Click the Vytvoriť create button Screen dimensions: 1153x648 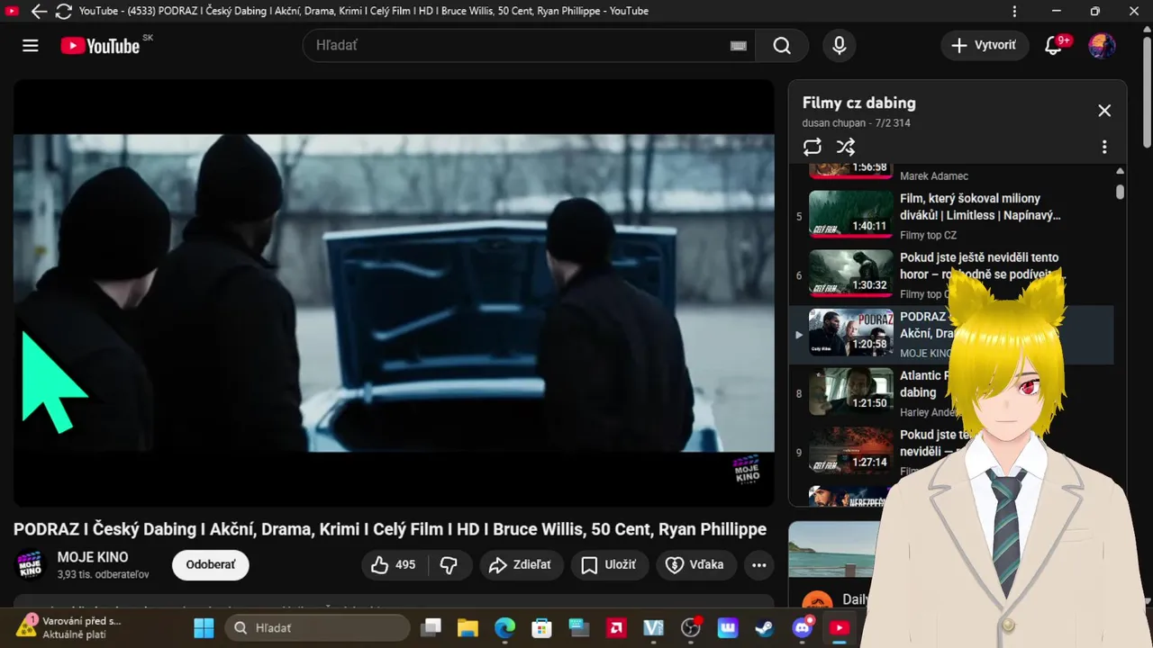point(985,46)
